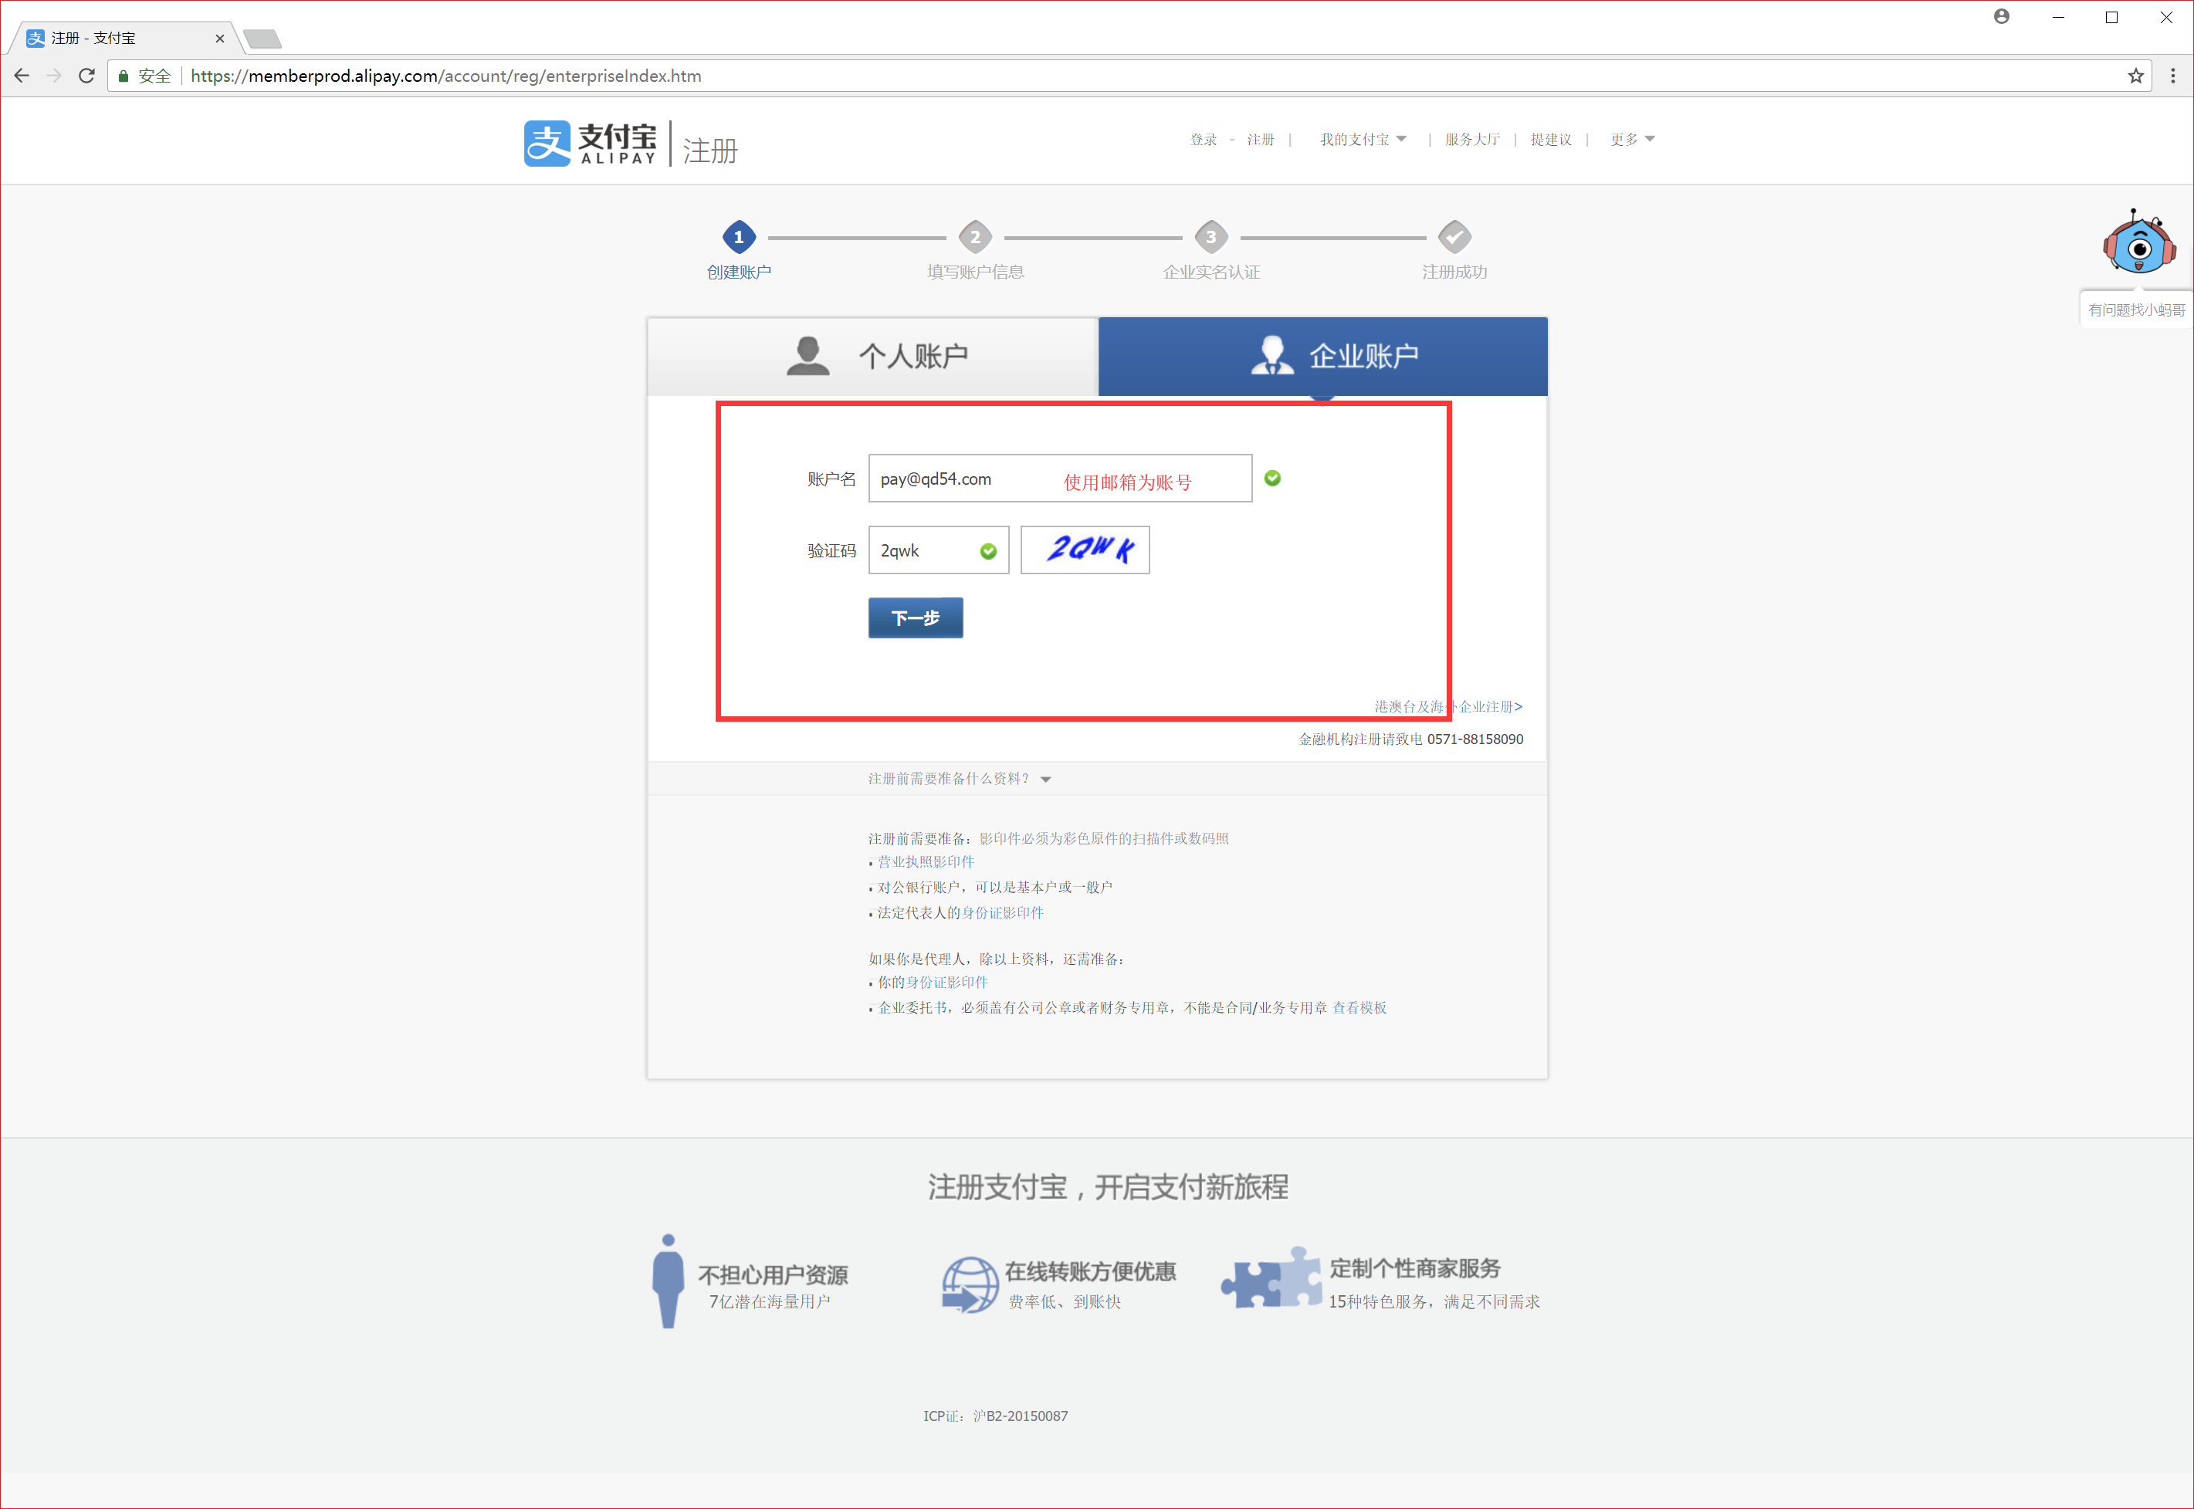Click the 企业账户 businessman icon

point(1272,356)
